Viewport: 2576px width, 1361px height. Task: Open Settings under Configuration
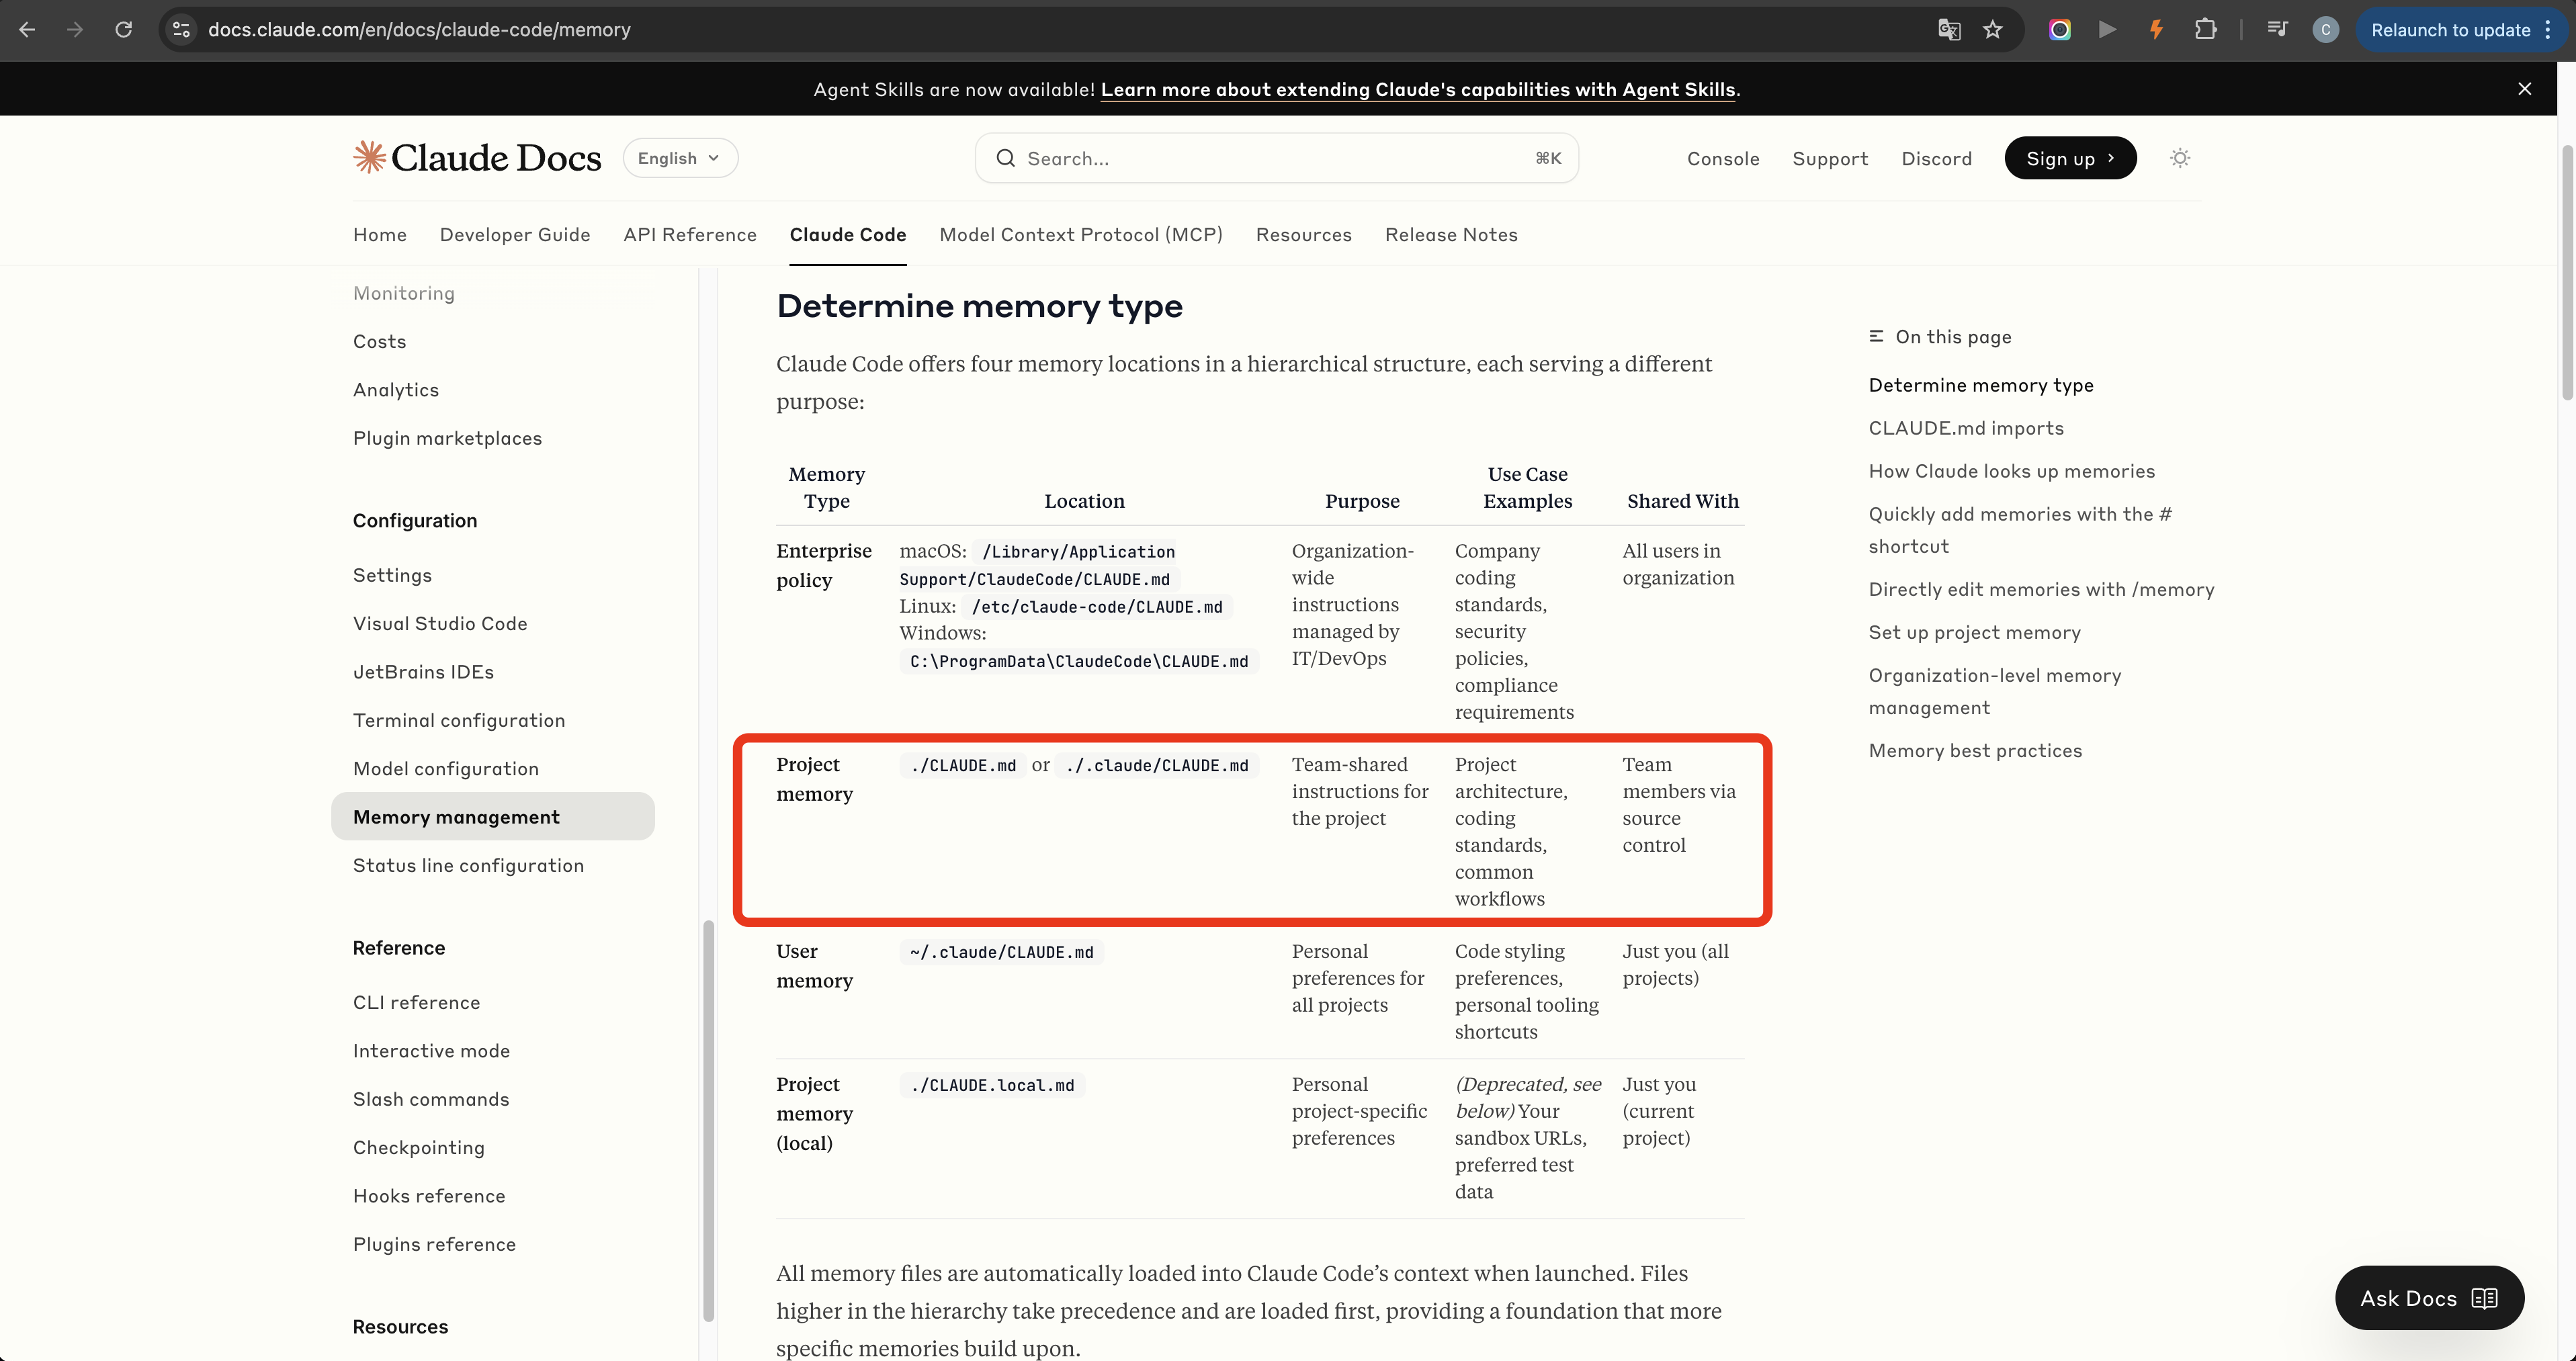(x=392, y=575)
